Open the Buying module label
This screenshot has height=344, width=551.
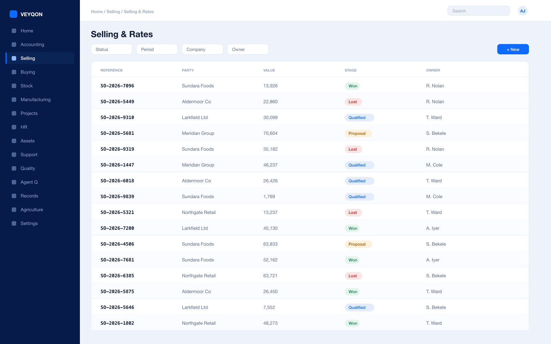pyautogui.click(x=28, y=72)
